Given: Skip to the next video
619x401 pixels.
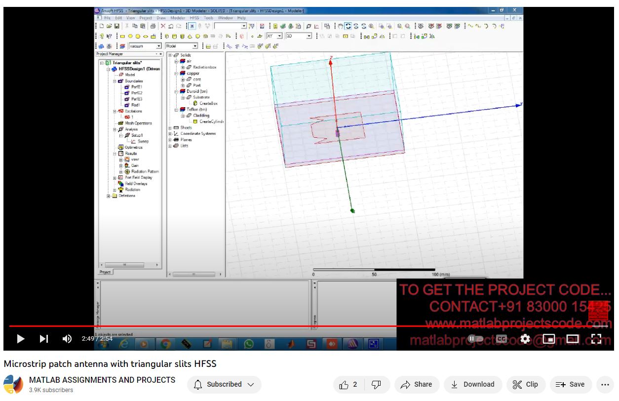Looking at the screenshot, I should [44, 339].
